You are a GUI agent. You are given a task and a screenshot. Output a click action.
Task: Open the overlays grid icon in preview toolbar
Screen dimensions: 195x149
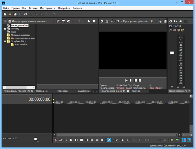point(152,21)
